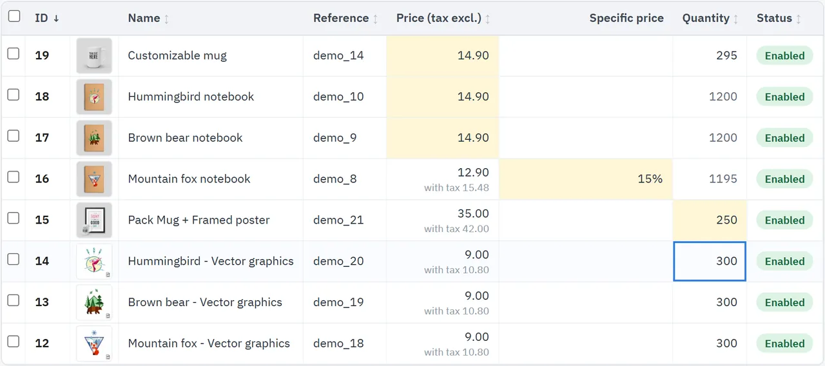Click reference demo_10

tap(338, 97)
